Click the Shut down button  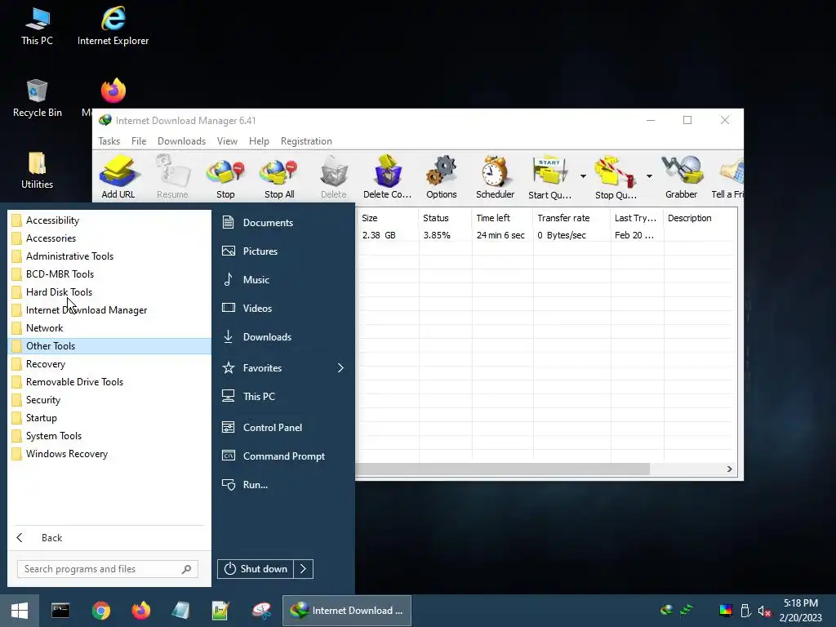[x=256, y=569]
